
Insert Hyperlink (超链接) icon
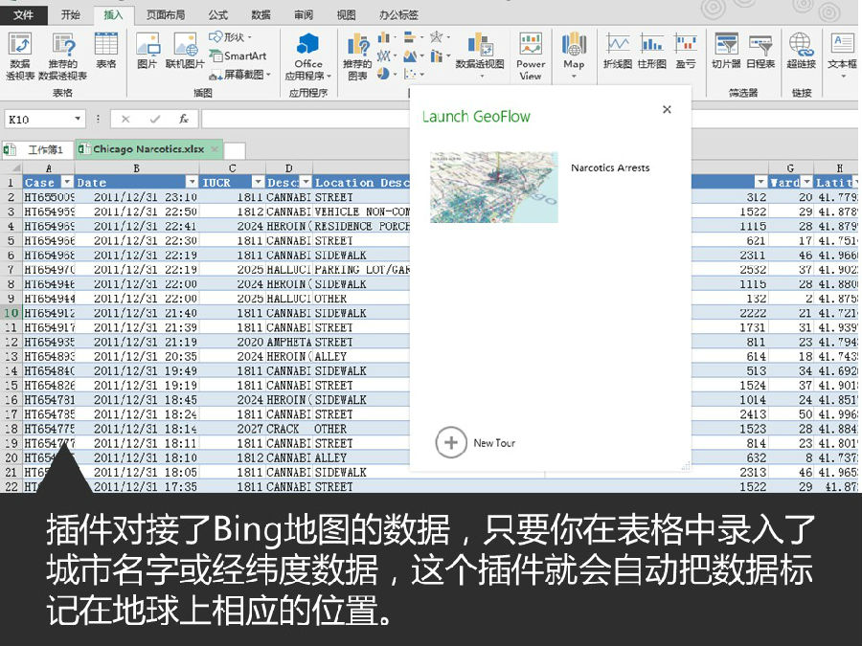801,44
